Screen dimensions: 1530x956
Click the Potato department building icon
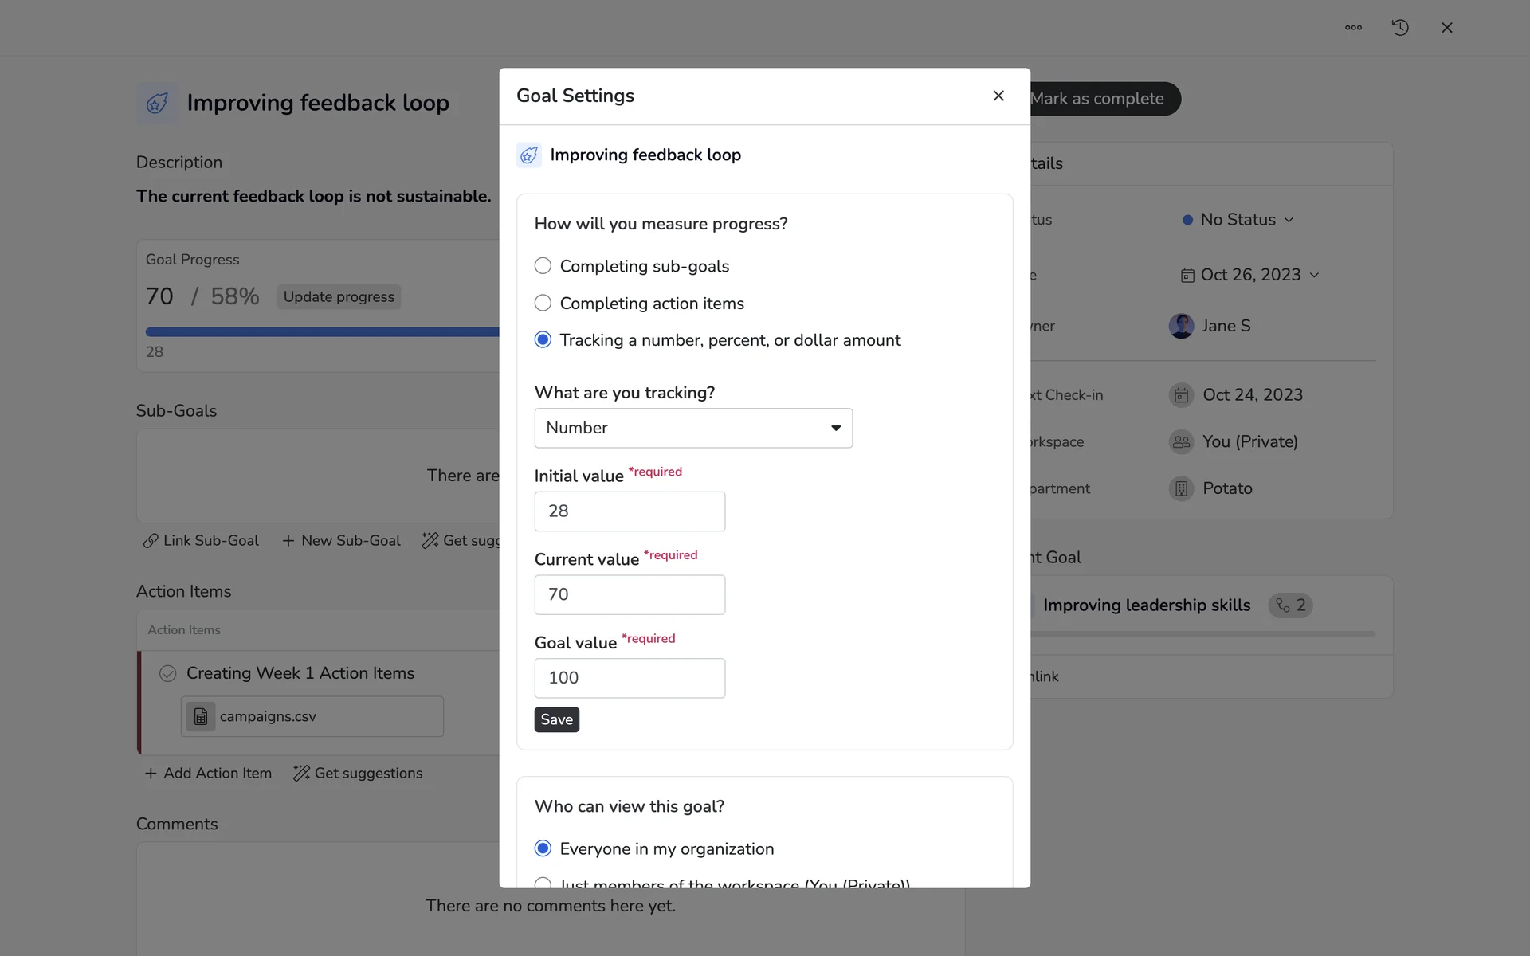(1181, 488)
